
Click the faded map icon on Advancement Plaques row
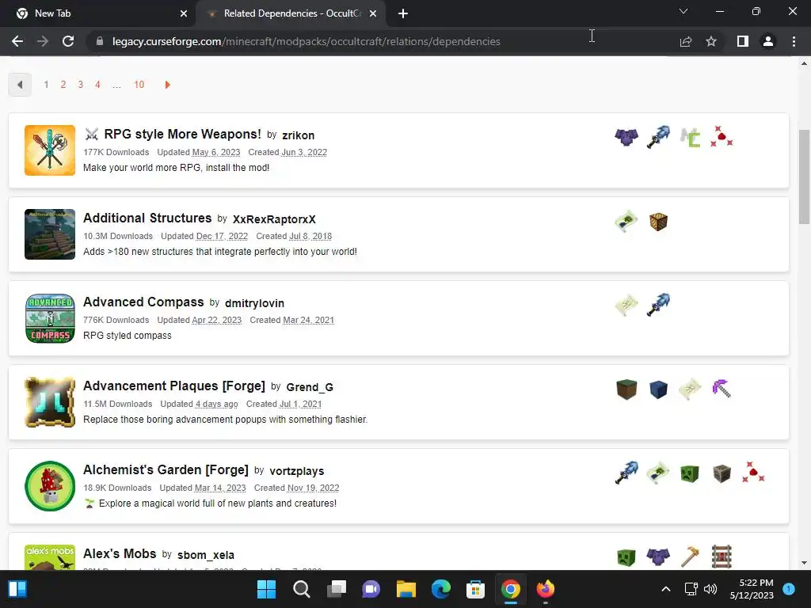(690, 389)
